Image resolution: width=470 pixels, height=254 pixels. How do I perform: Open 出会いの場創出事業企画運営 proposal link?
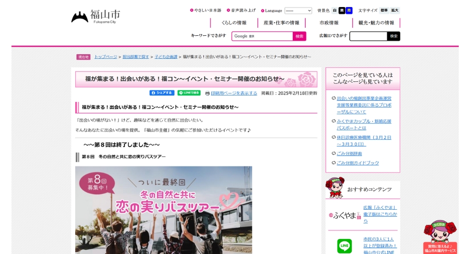(x=364, y=105)
